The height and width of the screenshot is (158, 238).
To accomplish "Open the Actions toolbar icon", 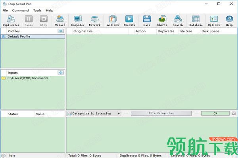I will (x=113, y=21).
